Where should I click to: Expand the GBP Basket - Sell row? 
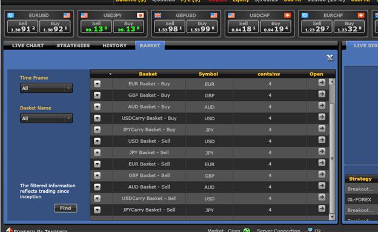(97, 175)
